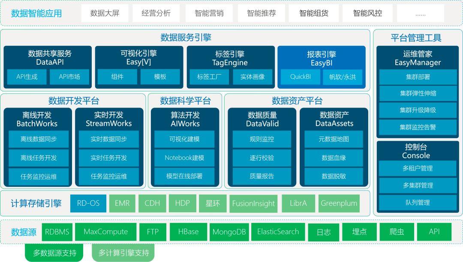Click the 质量报告 block
Viewport: 463px width, 262px height.
[262, 176]
